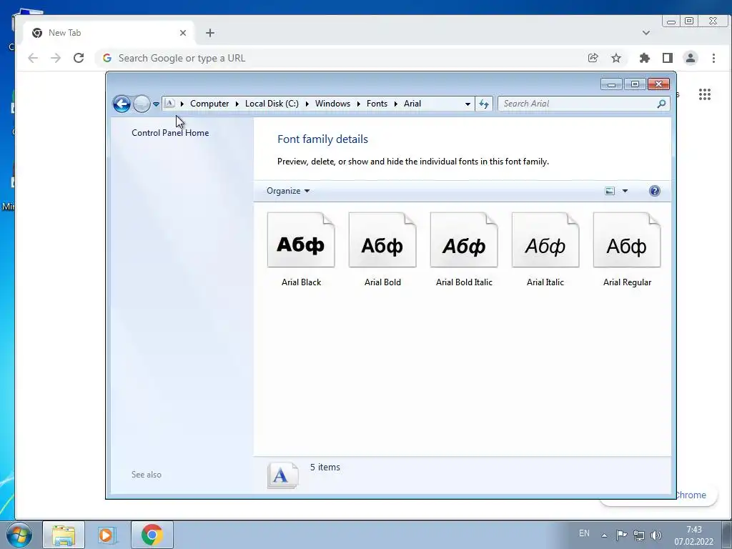
Task: Open a new tab with plus button
Action: (x=210, y=33)
